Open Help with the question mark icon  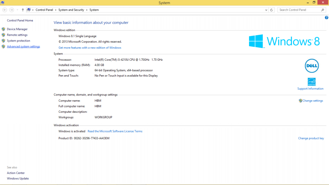(326, 18)
